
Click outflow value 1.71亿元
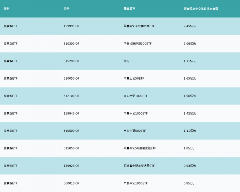pyautogui.click(x=190, y=61)
